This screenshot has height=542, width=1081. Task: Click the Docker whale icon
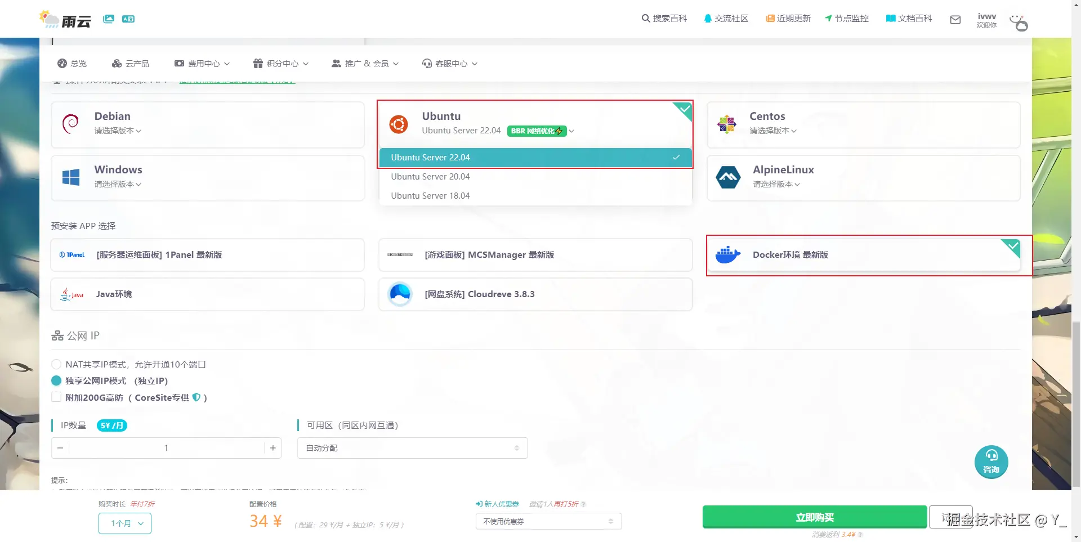[x=727, y=254]
